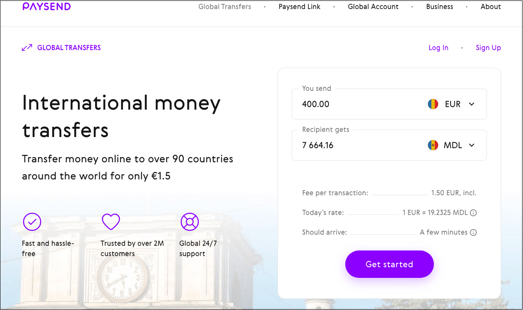Image resolution: width=523 pixels, height=310 pixels.
Task: Click the flag icon next to EUR
Action: (433, 104)
